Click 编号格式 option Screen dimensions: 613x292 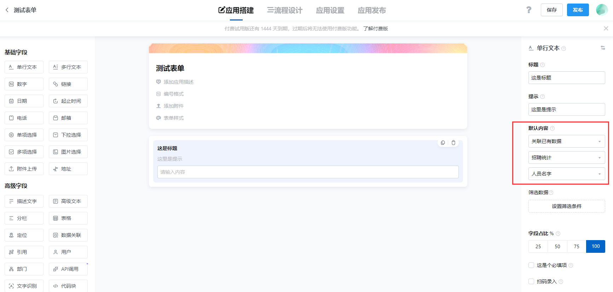point(173,94)
